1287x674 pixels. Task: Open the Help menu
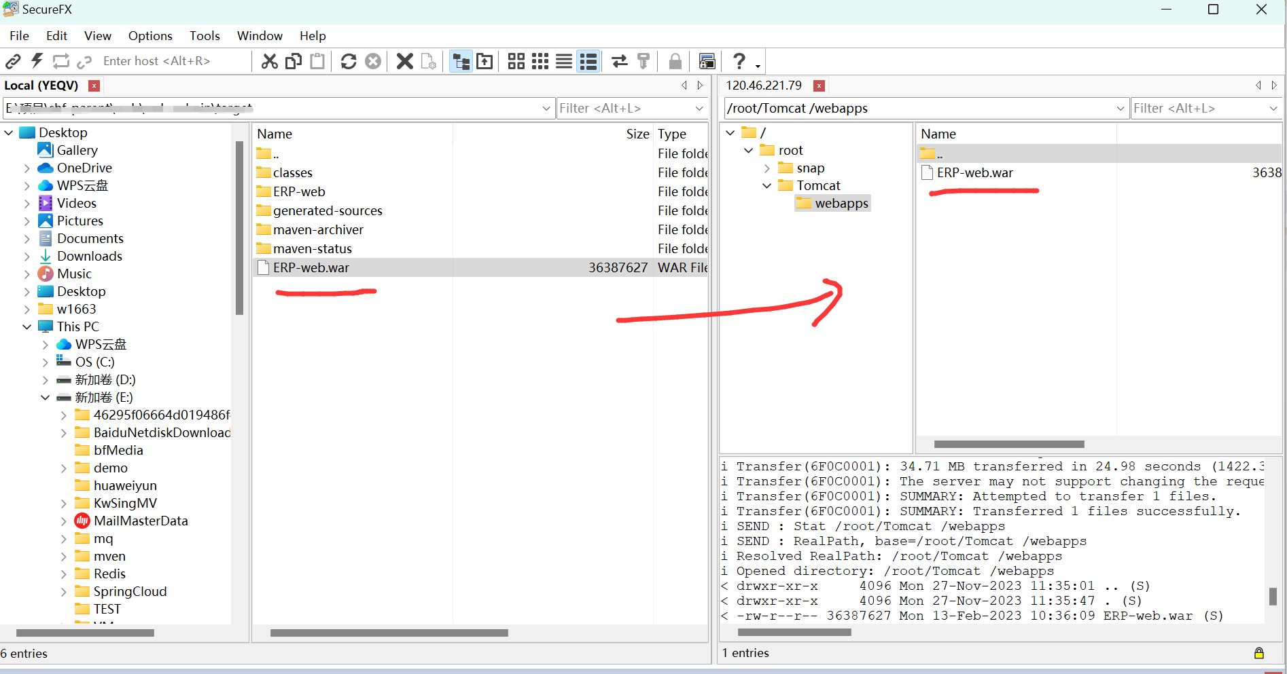click(x=313, y=36)
